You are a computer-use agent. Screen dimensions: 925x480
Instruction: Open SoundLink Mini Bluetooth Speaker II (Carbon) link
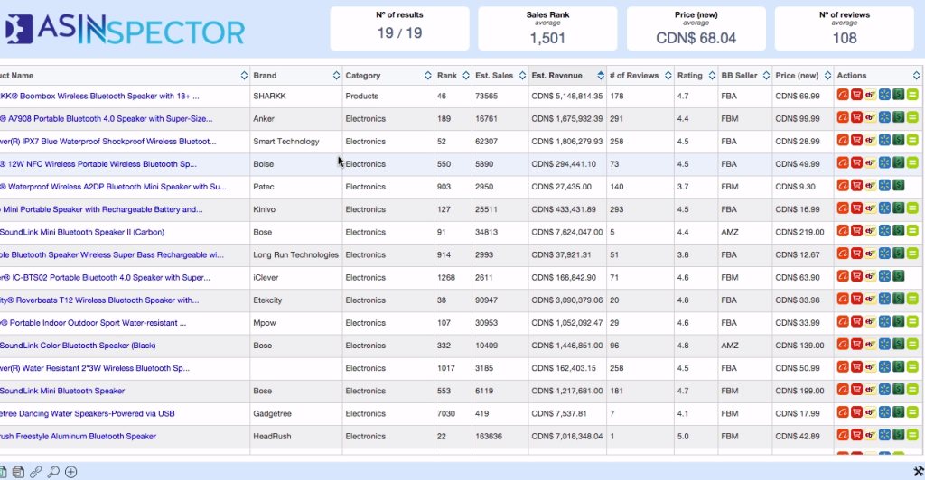click(82, 232)
